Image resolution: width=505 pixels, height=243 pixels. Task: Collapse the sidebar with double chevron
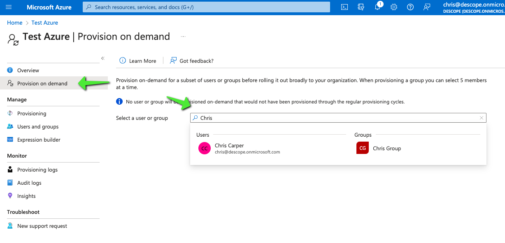[103, 58]
